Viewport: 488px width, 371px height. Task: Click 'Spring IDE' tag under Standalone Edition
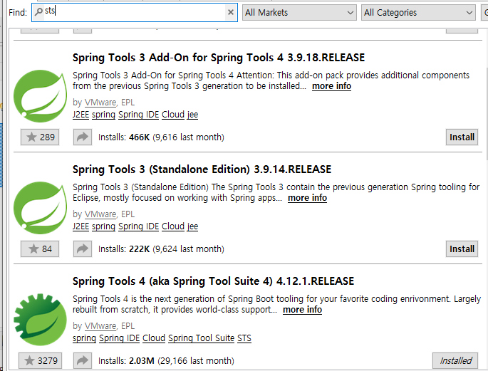pyautogui.click(x=138, y=226)
